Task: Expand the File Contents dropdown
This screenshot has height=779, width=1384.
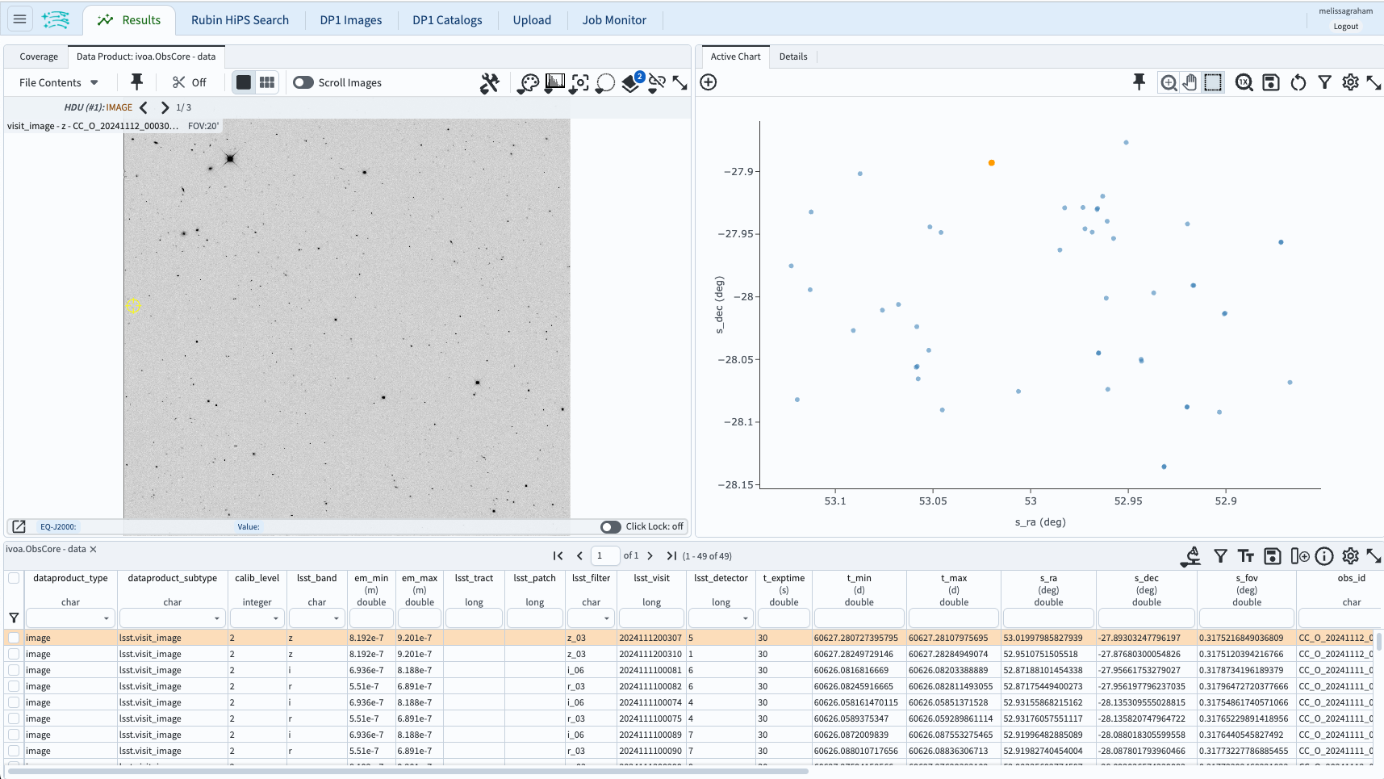Action: [x=59, y=82]
